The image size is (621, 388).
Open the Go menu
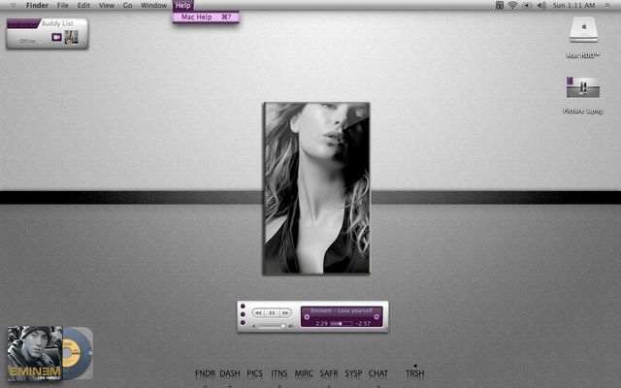[x=127, y=5]
